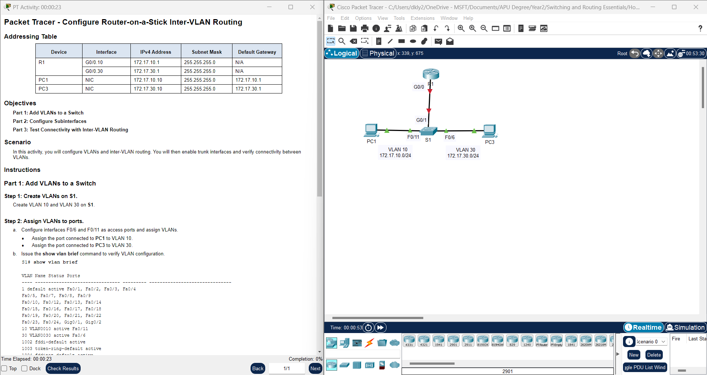
Task: Pick the 2901 router from device list
Action: click(453, 340)
